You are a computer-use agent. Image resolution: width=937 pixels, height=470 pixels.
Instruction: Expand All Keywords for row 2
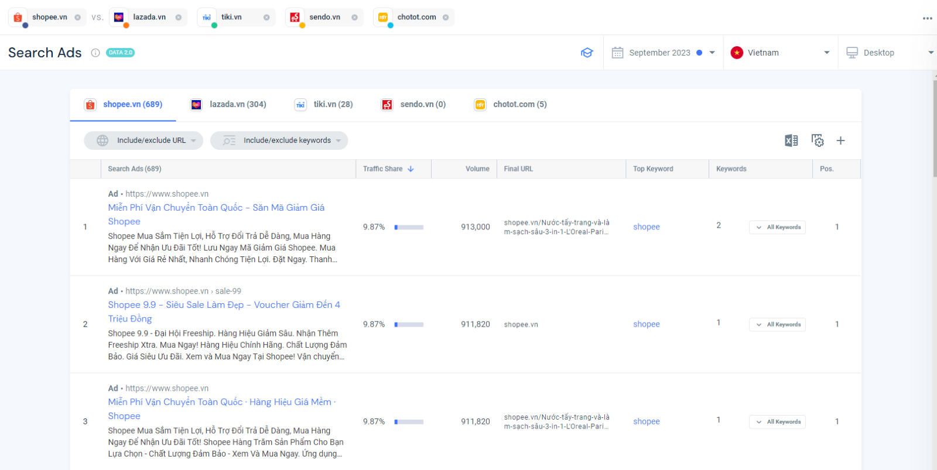click(777, 324)
